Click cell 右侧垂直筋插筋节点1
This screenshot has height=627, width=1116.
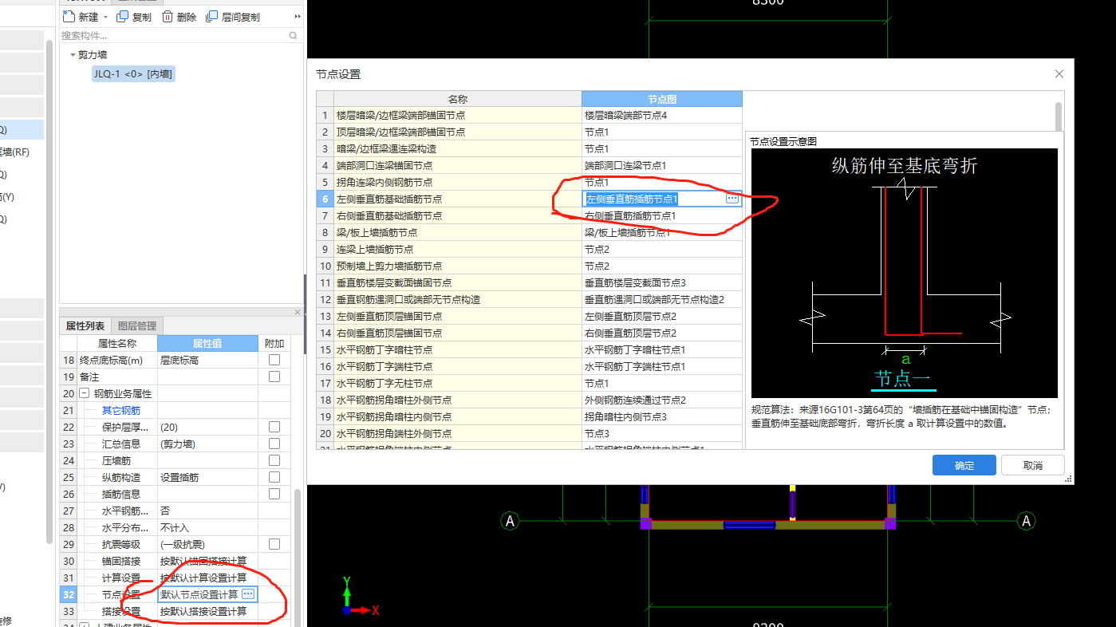click(662, 216)
